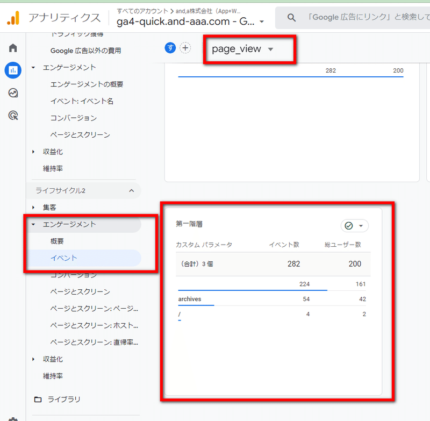
Task: Open ページとスクリーン: ホスト... report
Action: (94, 325)
